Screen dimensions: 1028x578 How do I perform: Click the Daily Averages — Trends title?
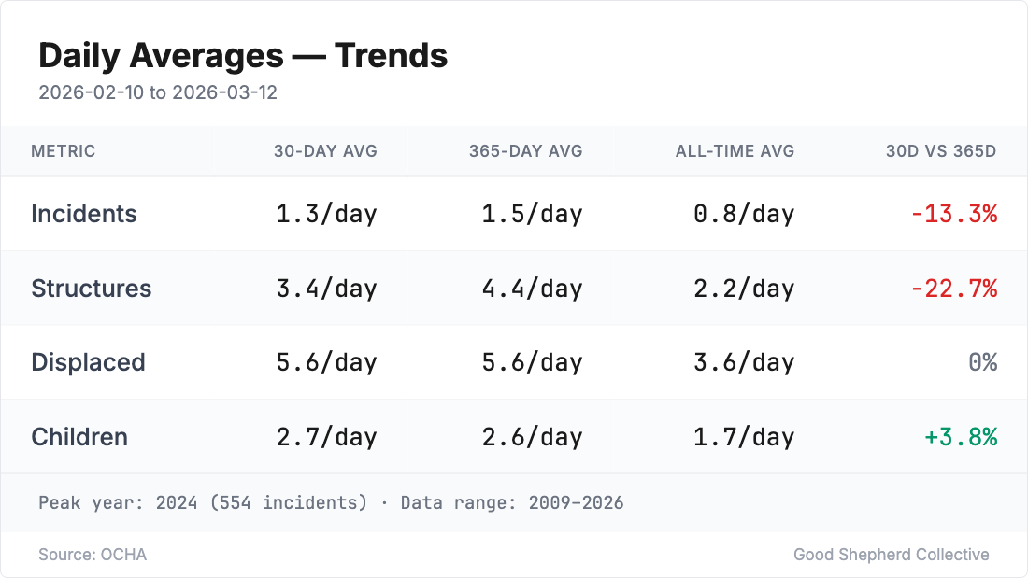(x=243, y=56)
